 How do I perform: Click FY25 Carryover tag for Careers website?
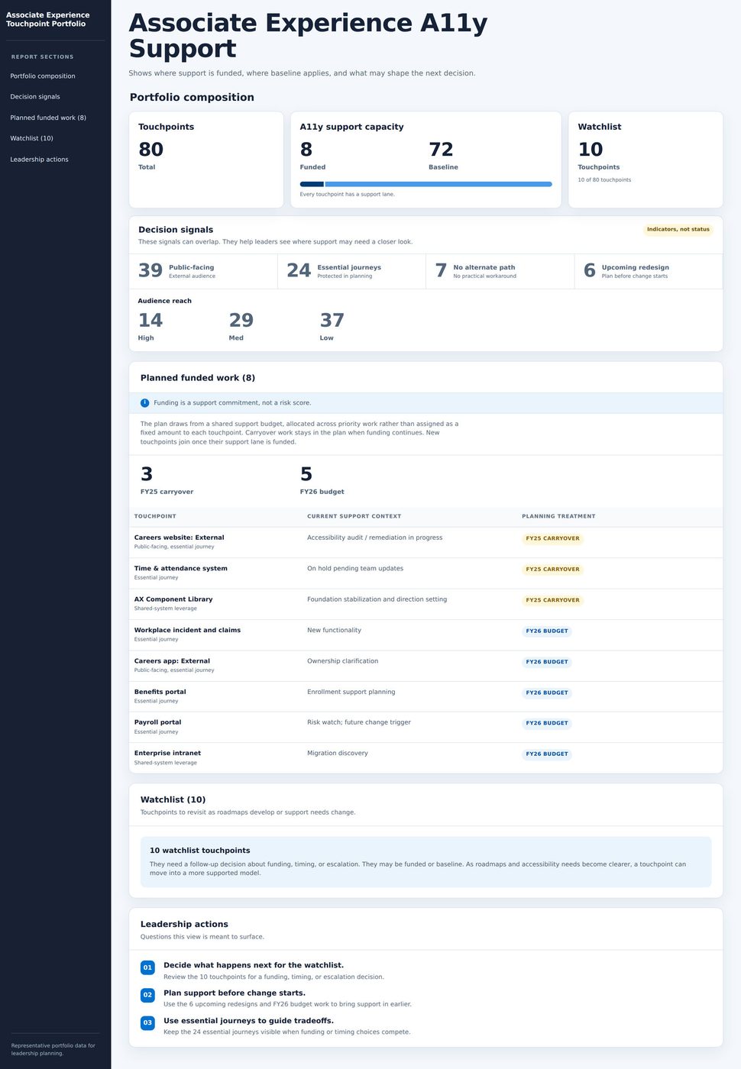tap(553, 538)
